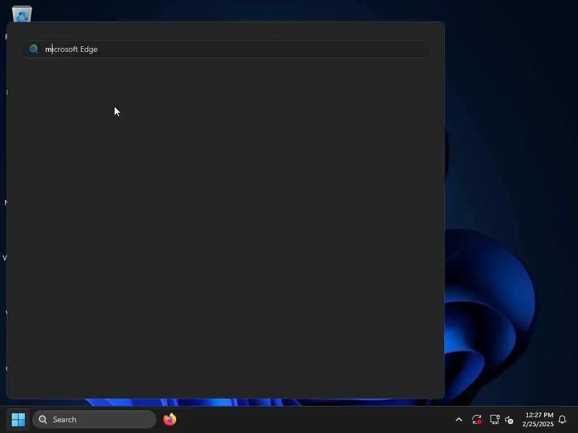Select the Recycle Bin desktop icon

[22, 14]
